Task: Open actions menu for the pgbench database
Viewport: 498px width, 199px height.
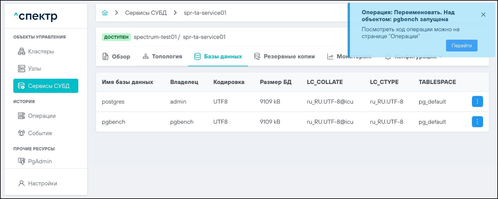Action: tap(477, 122)
